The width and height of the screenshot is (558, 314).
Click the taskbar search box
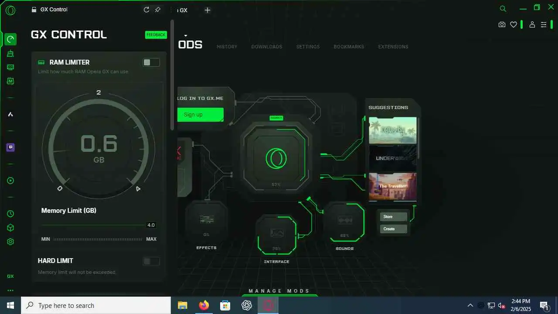96,305
